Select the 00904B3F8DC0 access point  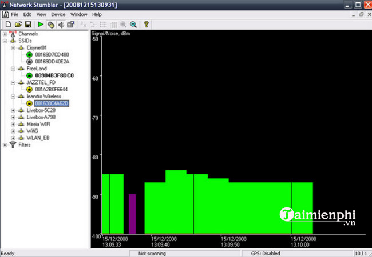click(x=54, y=75)
